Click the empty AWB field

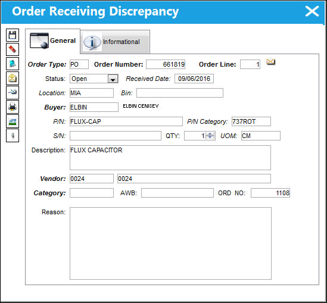click(x=177, y=193)
